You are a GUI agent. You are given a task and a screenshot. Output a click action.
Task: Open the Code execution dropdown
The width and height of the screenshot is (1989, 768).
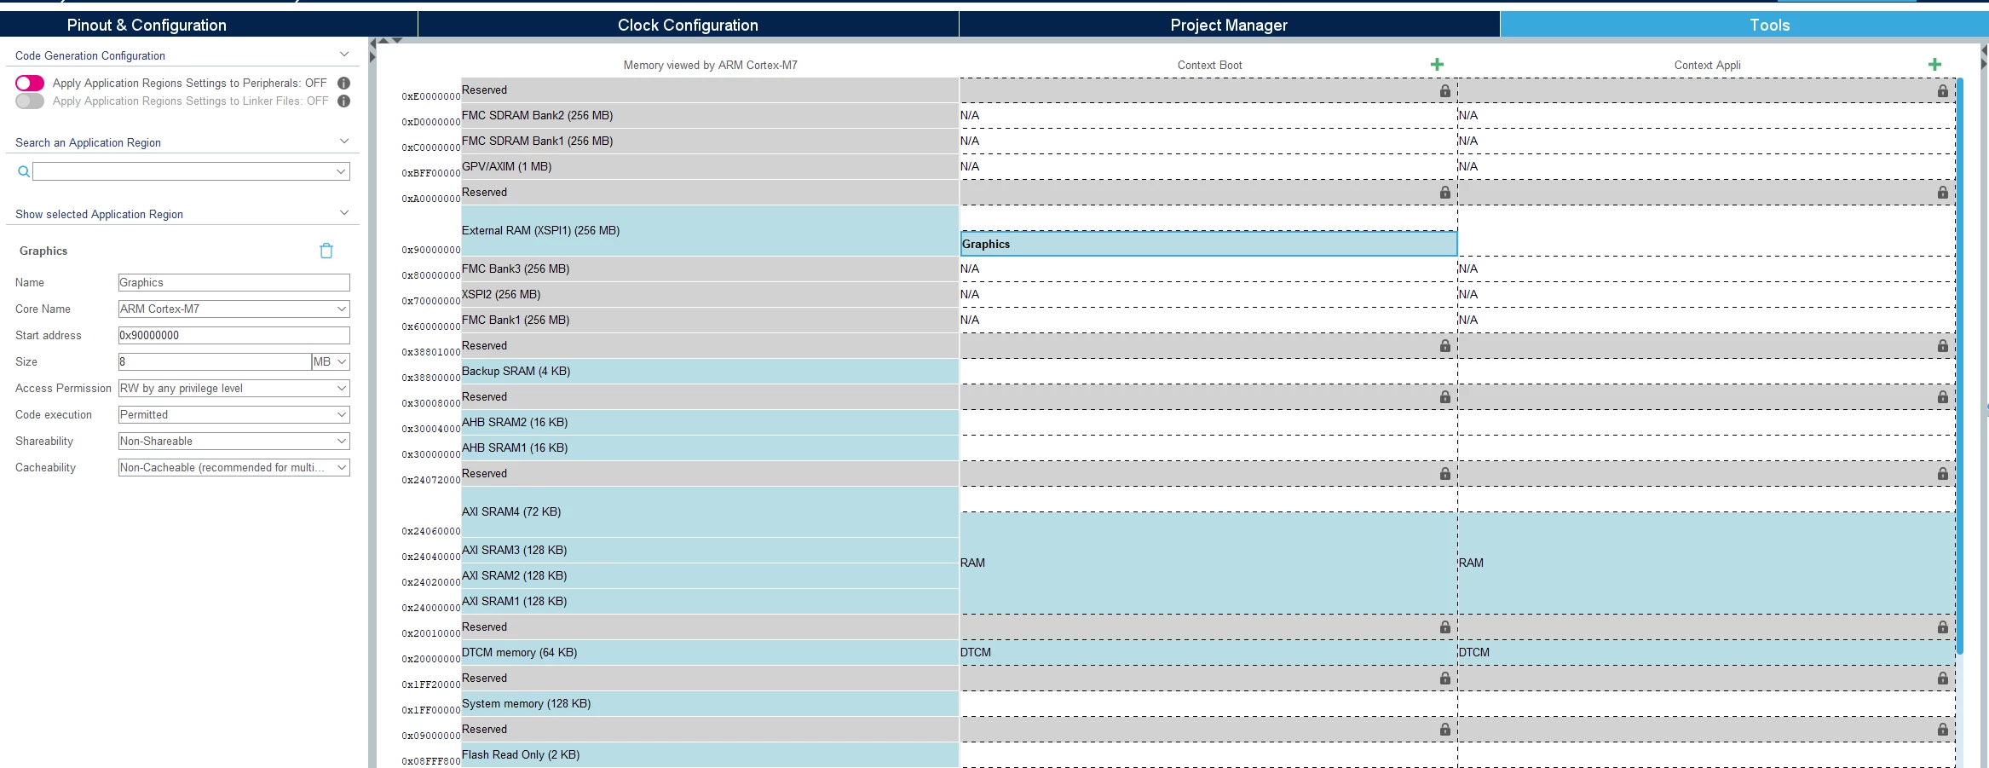click(x=234, y=414)
